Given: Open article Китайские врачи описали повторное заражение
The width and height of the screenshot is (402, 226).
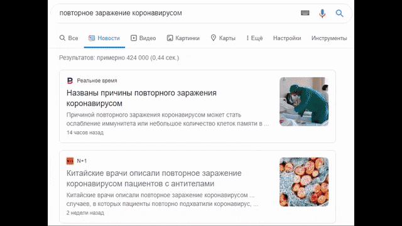Looking at the screenshot, I should pos(154,178).
